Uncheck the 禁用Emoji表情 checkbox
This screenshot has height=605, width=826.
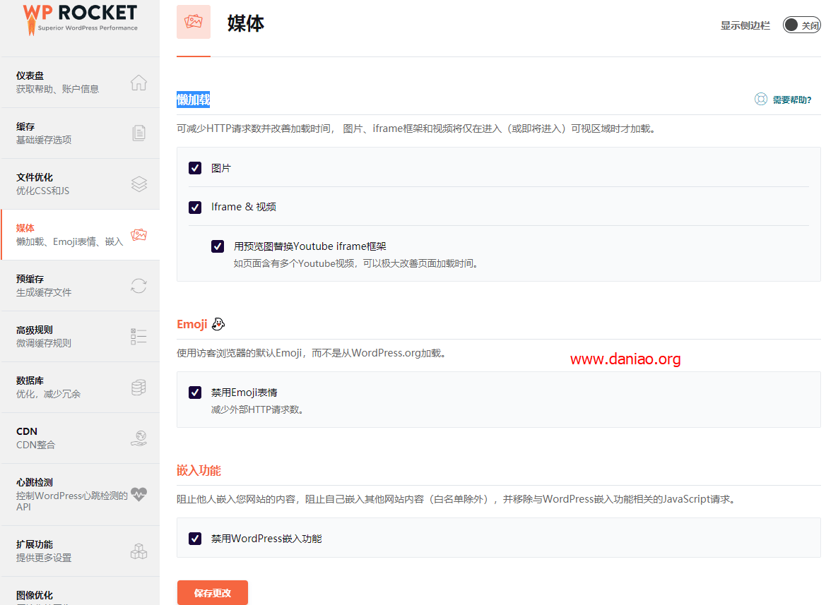click(x=195, y=393)
